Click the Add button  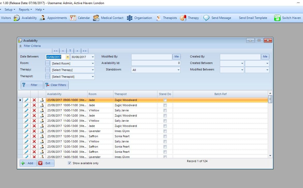(x=28, y=163)
